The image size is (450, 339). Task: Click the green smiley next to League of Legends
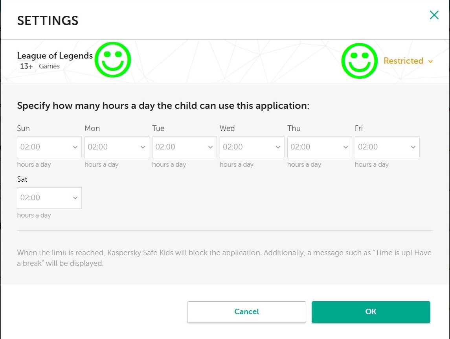(x=113, y=60)
